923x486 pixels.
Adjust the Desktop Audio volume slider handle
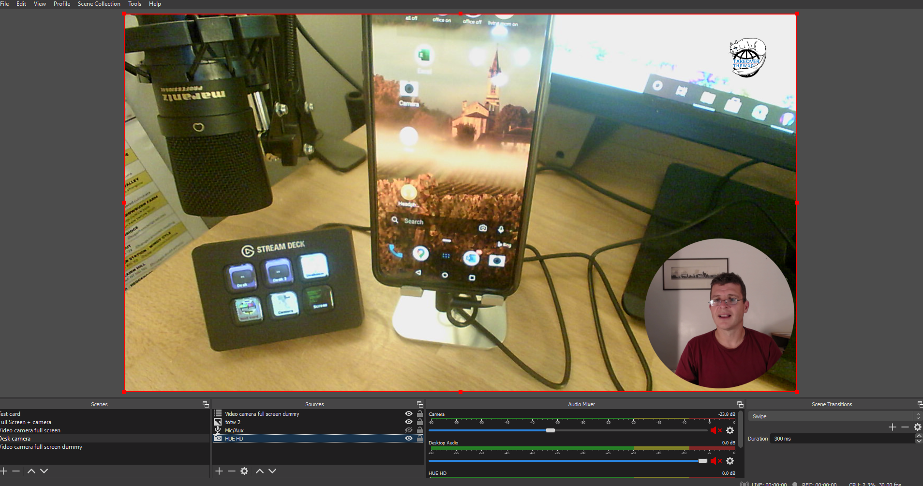point(703,461)
